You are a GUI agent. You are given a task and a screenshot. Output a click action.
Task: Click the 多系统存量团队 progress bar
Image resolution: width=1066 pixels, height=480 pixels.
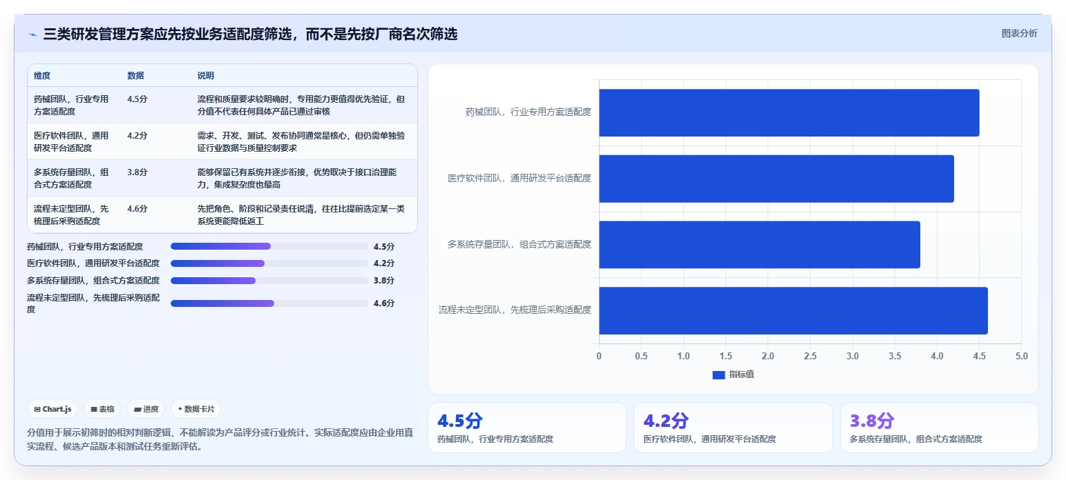pyautogui.click(x=269, y=281)
